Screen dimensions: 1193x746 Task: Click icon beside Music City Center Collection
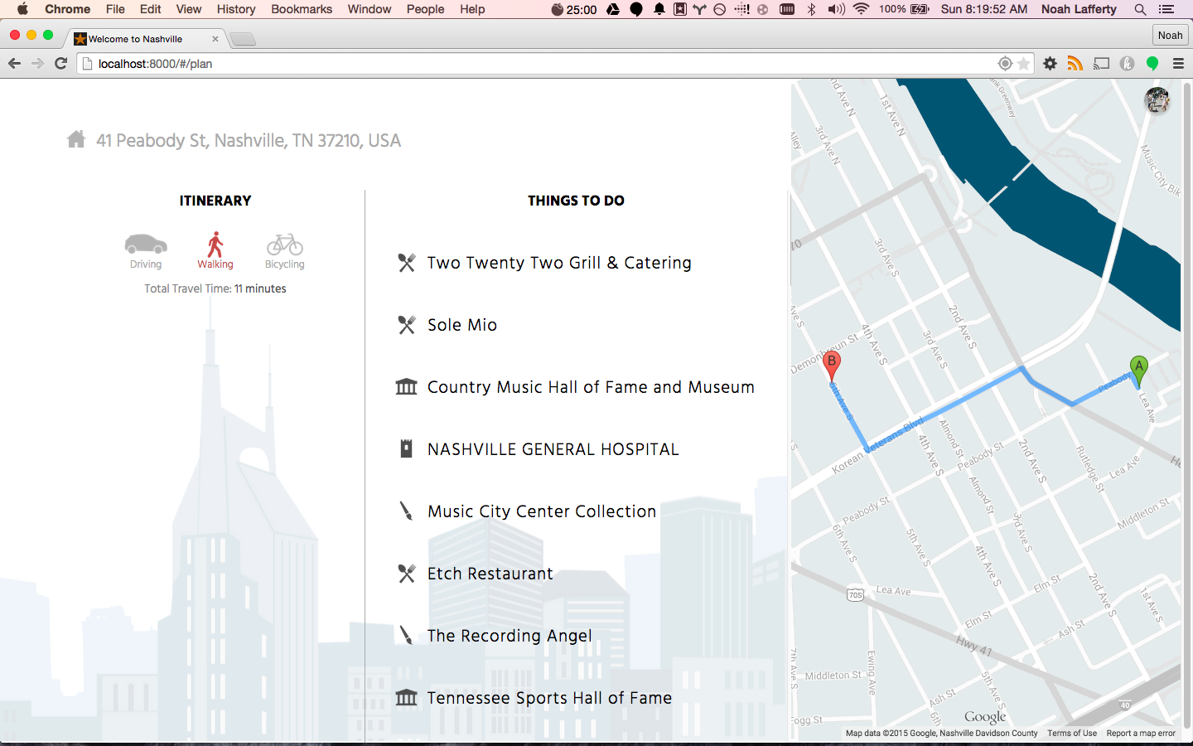click(406, 511)
